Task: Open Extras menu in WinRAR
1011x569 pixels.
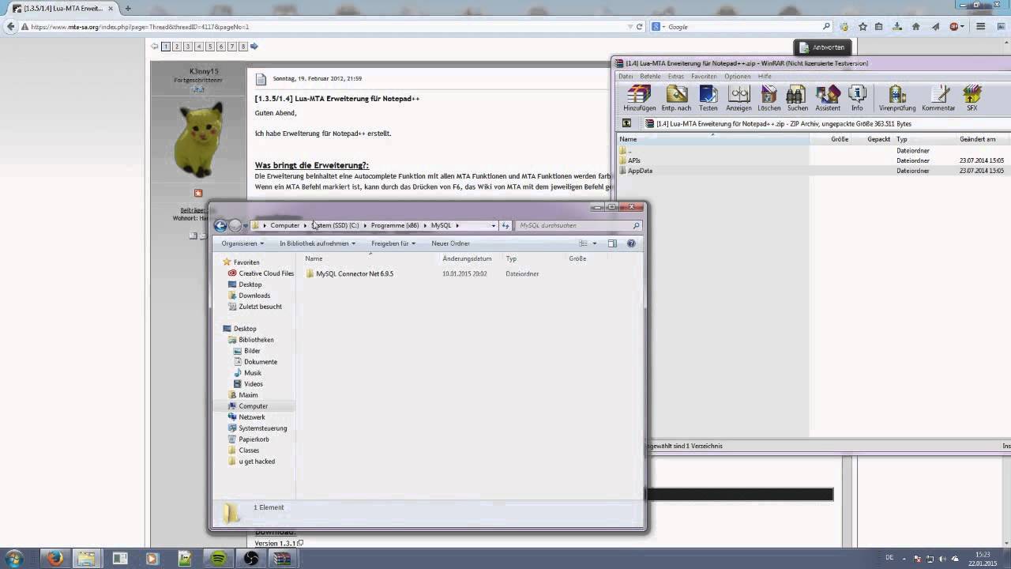Action: [675, 77]
